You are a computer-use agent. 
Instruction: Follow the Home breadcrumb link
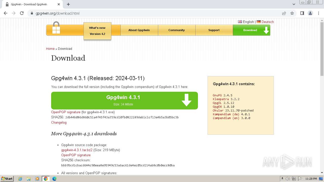[x=50, y=49]
